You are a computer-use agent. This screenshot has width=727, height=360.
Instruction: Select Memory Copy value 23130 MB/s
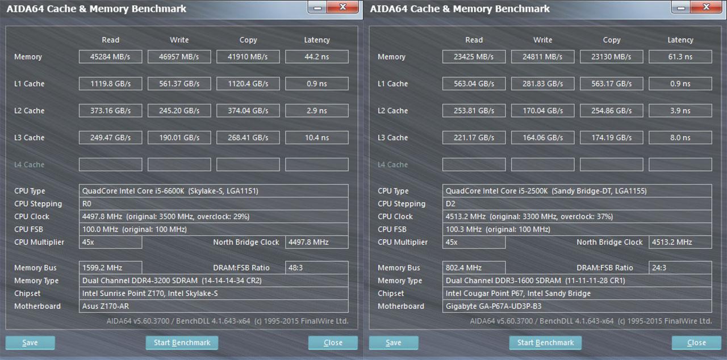[x=611, y=57]
